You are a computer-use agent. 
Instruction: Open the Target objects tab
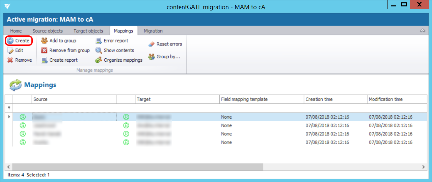click(88, 31)
